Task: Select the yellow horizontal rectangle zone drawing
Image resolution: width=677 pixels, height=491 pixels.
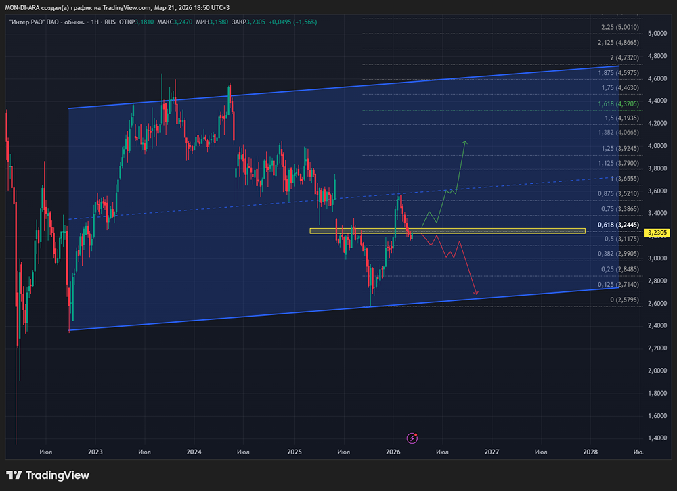Action: (447, 231)
